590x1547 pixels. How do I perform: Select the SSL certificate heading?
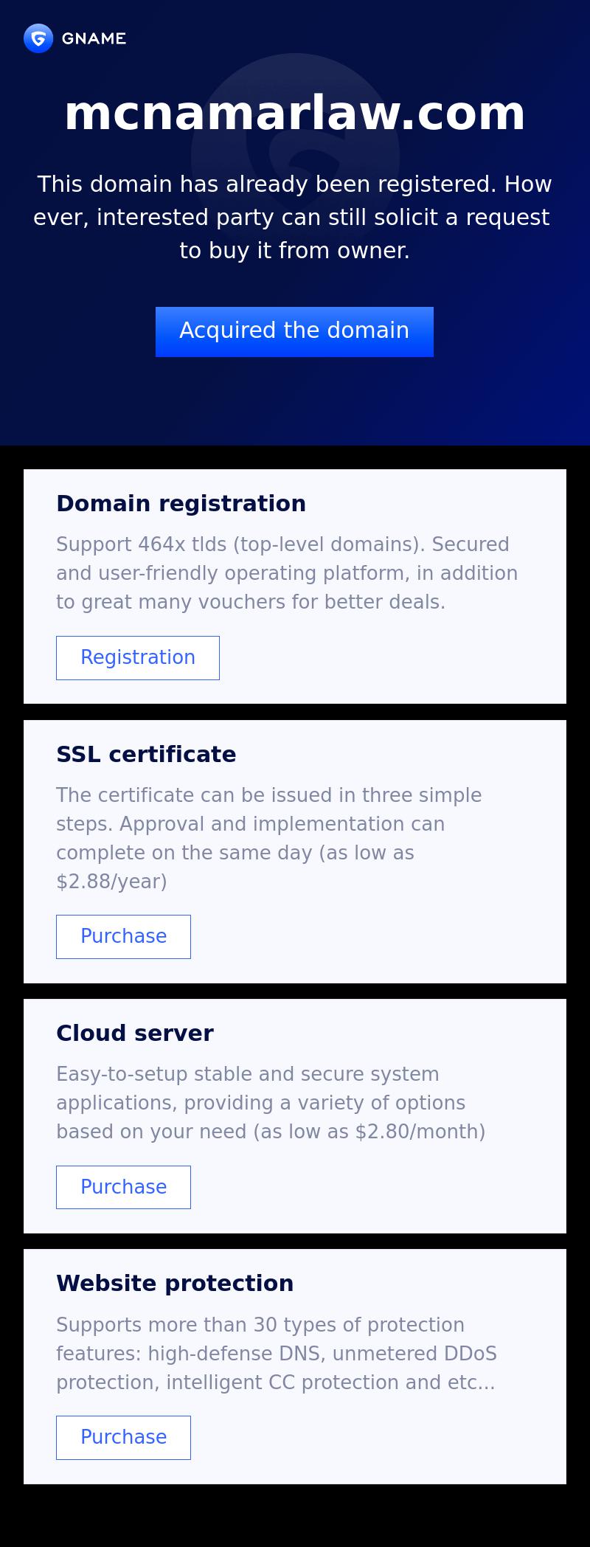(146, 754)
